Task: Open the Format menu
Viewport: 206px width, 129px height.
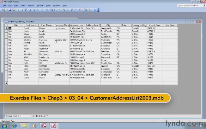Action: click(x=31, y=6)
